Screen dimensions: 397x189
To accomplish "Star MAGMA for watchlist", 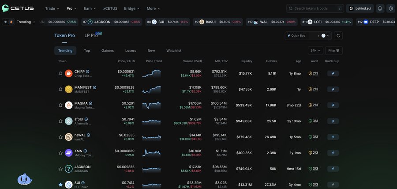I will pos(60,105).
